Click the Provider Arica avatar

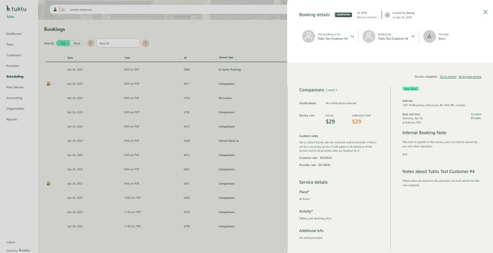point(429,36)
